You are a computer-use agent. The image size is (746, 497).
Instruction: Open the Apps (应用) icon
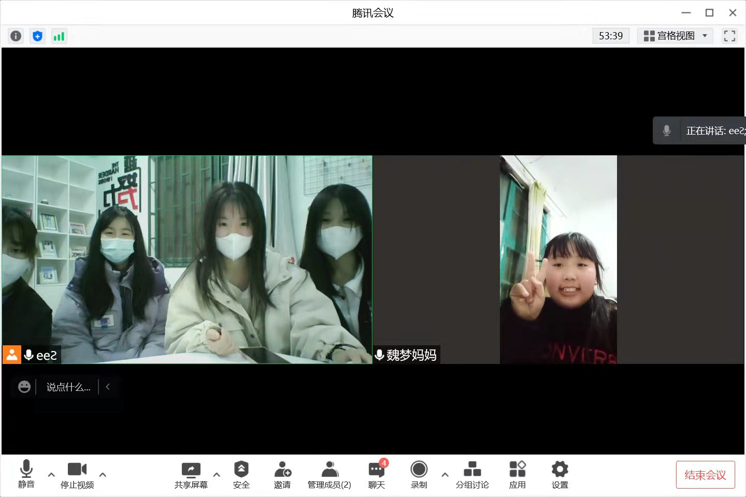517,474
